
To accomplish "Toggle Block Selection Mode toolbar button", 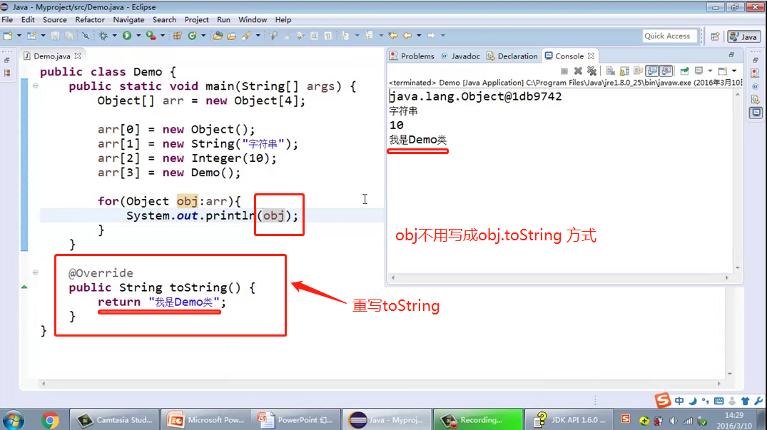I will [x=315, y=36].
